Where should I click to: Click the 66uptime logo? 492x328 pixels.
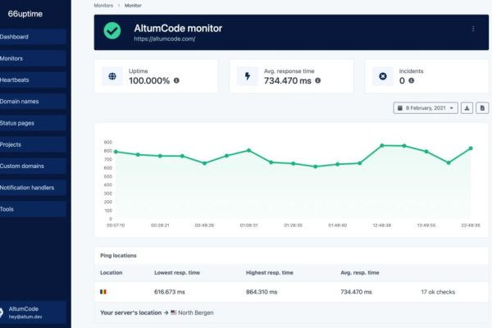25,14
